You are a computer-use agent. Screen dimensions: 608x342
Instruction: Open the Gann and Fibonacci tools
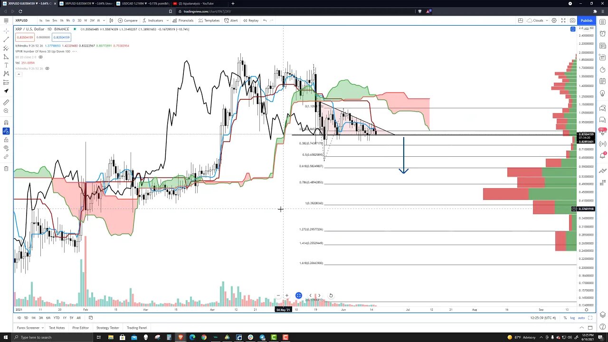[x=6, y=48]
